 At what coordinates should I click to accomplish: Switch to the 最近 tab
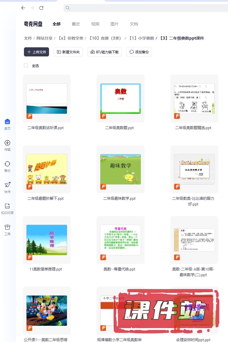coord(76,24)
